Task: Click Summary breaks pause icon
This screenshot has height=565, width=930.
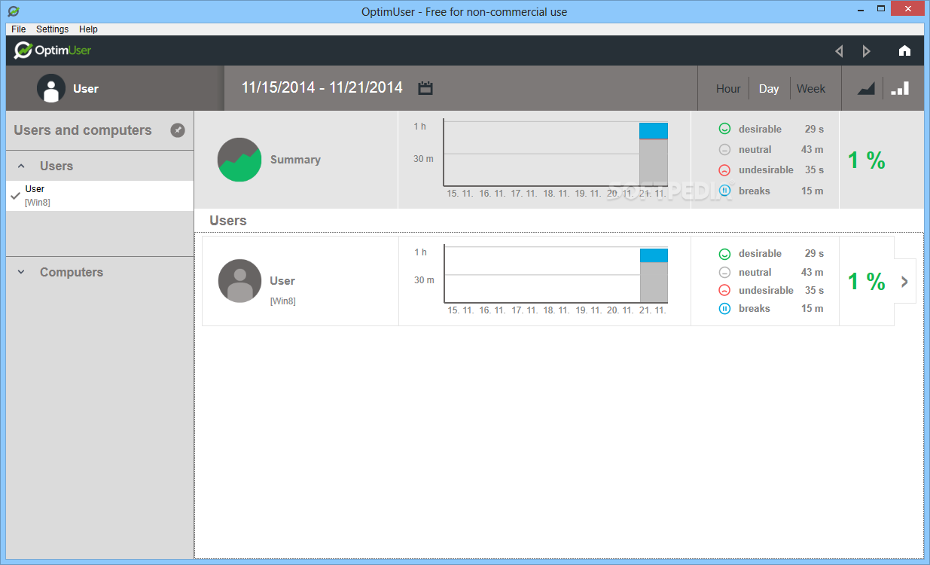Action: [724, 191]
